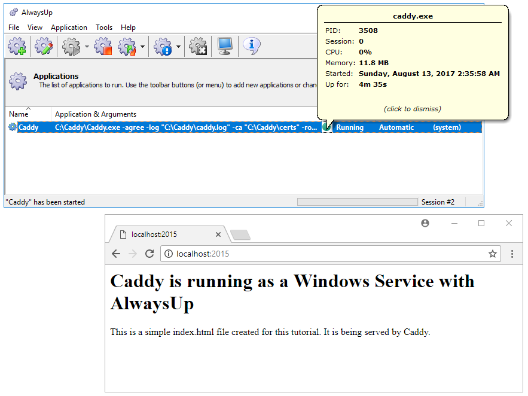528x396 pixels.
Task: Open the View menu
Action: [x=35, y=28]
